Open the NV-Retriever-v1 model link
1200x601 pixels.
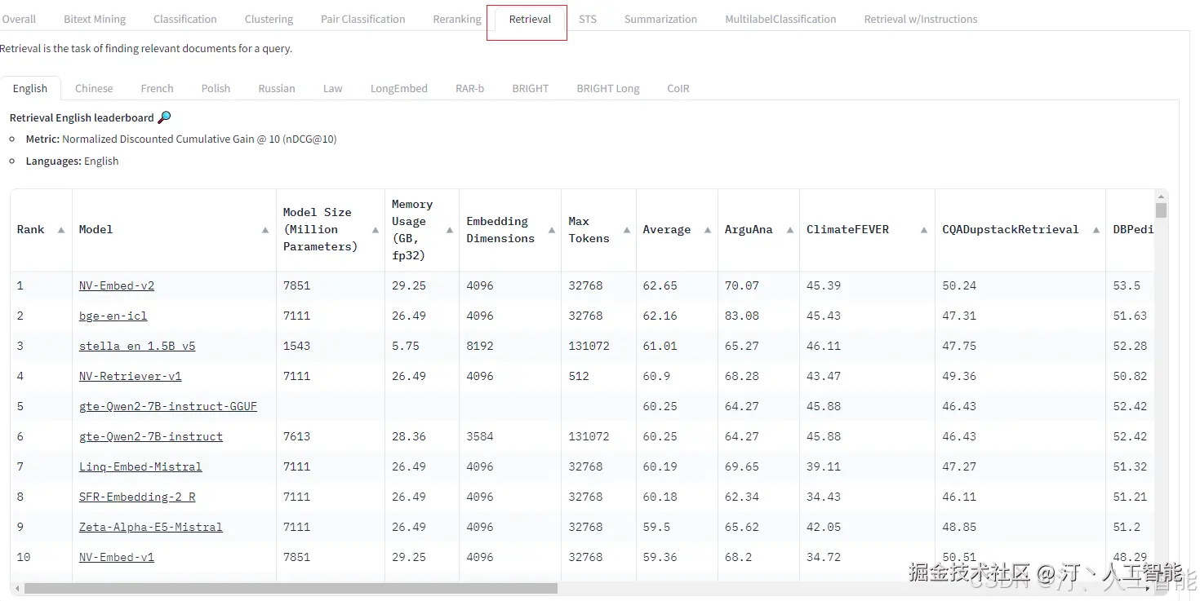coord(131,377)
